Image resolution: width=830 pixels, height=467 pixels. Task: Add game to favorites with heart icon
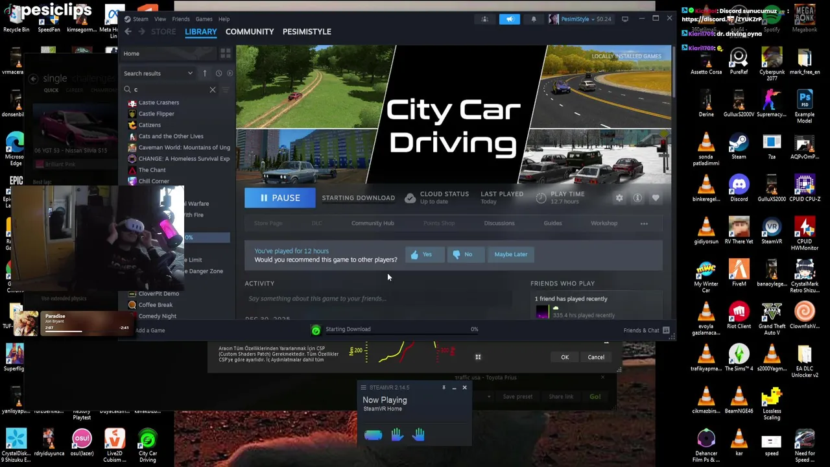click(x=656, y=198)
